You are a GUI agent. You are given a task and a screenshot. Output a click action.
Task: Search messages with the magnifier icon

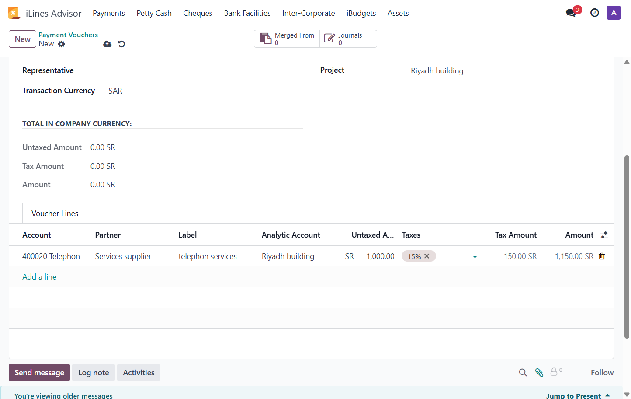pos(523,372)
